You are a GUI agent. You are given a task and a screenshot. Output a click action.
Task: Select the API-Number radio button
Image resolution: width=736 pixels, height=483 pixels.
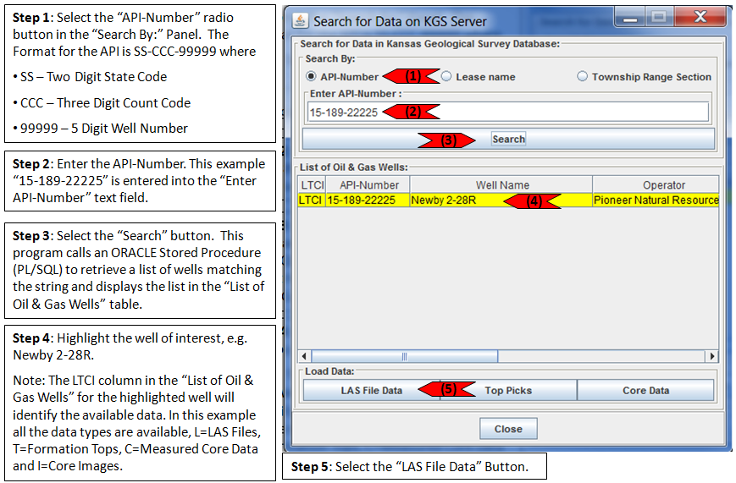[311, 76]
